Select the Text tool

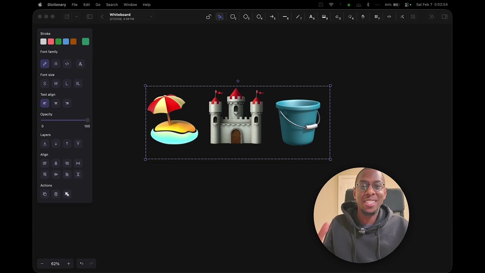(x=312, y=17)
